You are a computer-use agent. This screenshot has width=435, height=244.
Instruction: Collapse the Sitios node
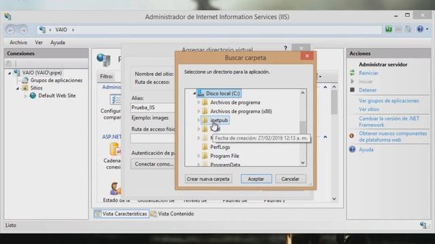(18, 88)
